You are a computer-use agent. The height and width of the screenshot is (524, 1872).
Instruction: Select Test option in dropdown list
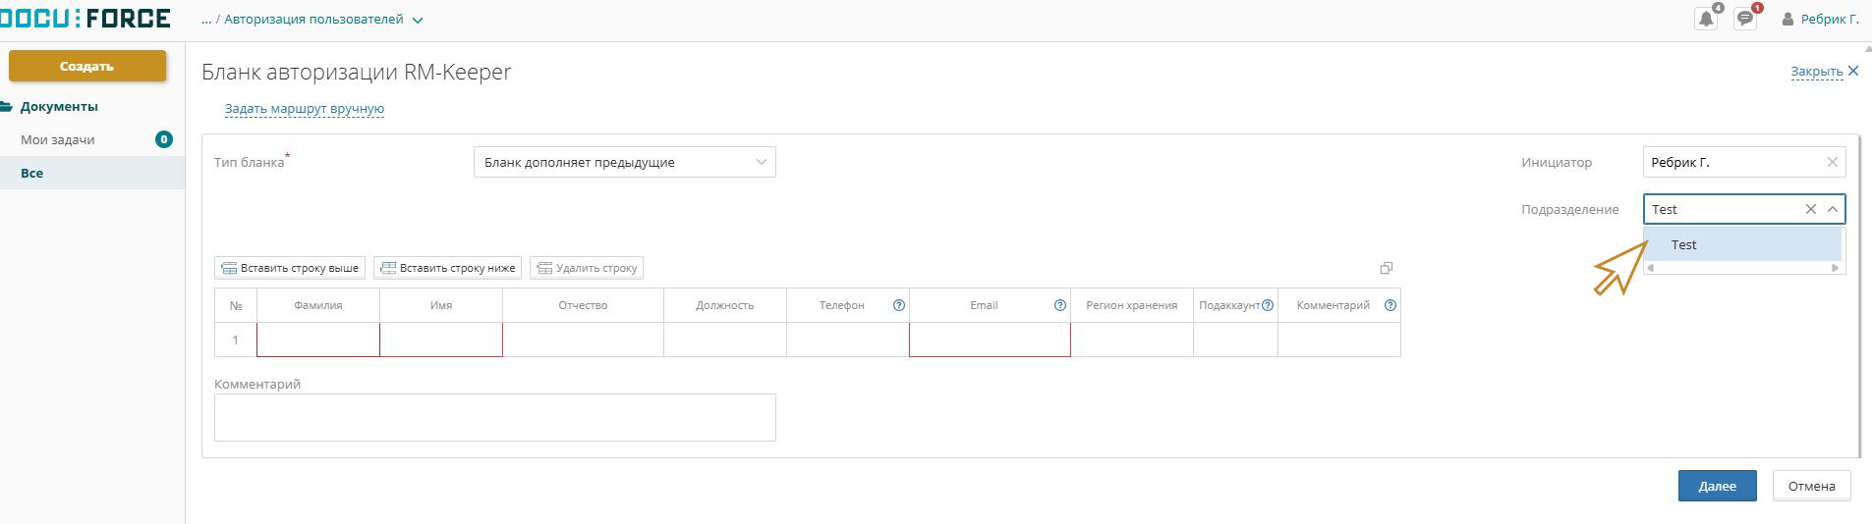[x=1743, y=244]
